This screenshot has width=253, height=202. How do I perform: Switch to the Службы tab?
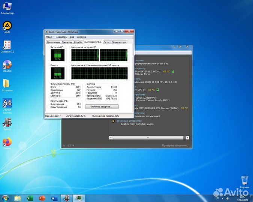tap(78, 42)
